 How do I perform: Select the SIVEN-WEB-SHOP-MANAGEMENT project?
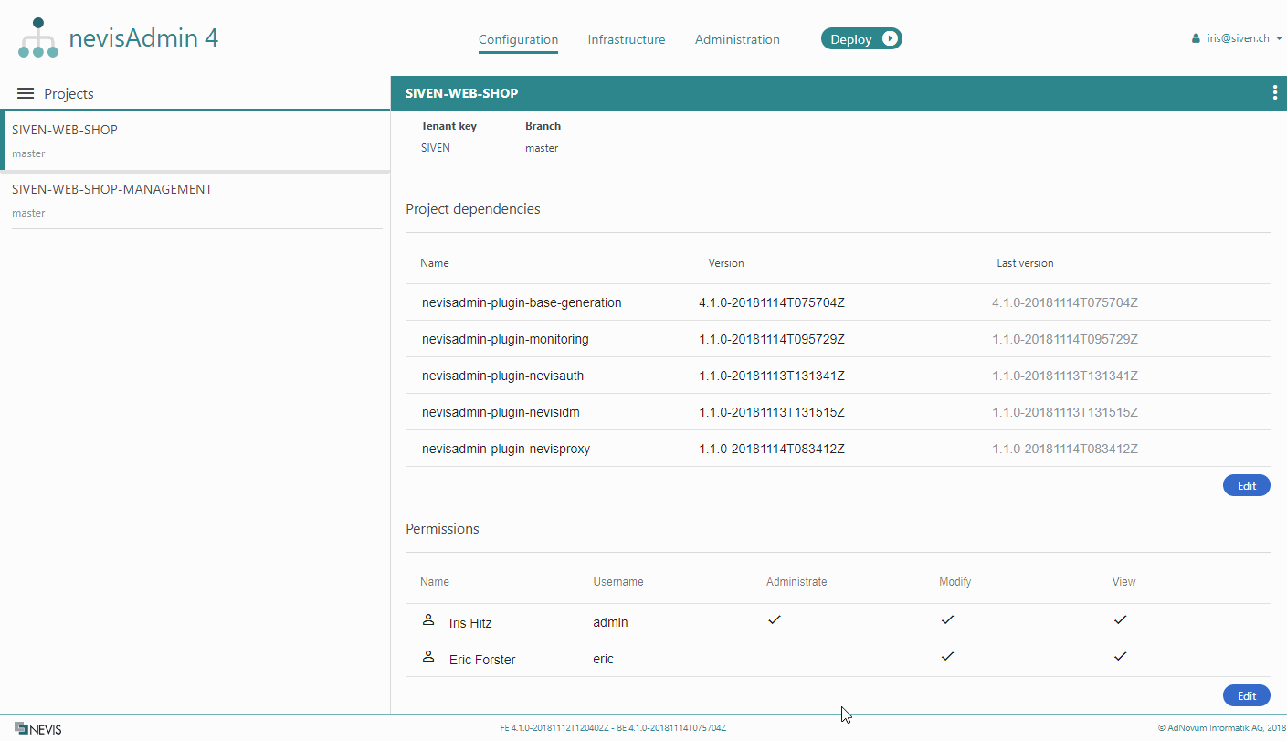tap(196, 200)
